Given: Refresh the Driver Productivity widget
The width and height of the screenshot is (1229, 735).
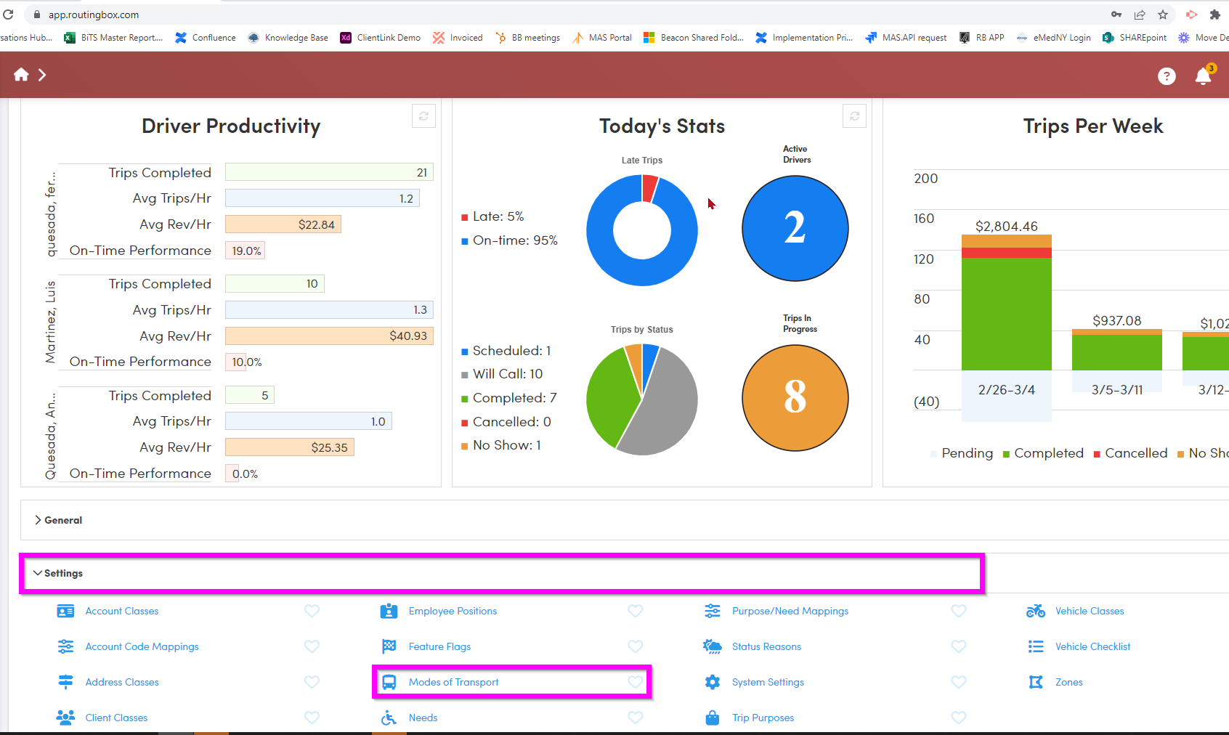Looking at the screenshot, I should pos(423,116).
